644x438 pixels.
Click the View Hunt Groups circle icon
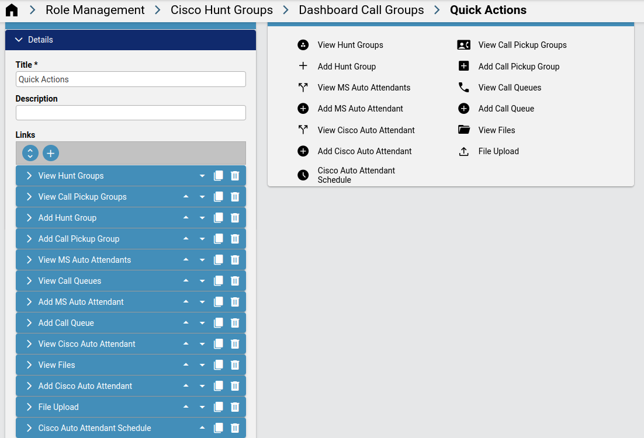[x=303, y=45]
